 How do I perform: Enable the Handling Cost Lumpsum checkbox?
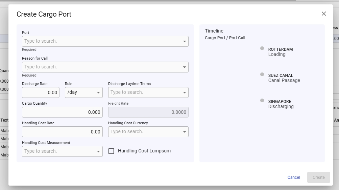(111, 151)
